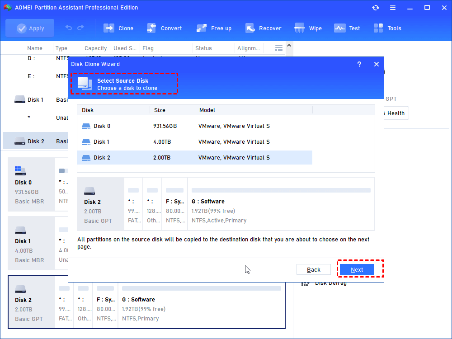Click Disk Defrag icon in right panel
The height and width of the screenshot is (339, 452).
[x=305, y=284]
